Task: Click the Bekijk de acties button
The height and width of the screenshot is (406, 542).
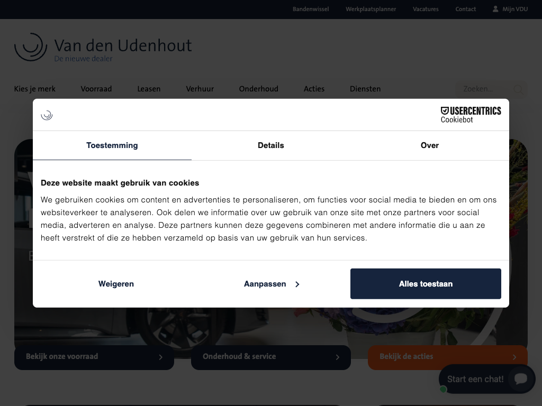Action: pyautogui.click(x=447, y=357)
